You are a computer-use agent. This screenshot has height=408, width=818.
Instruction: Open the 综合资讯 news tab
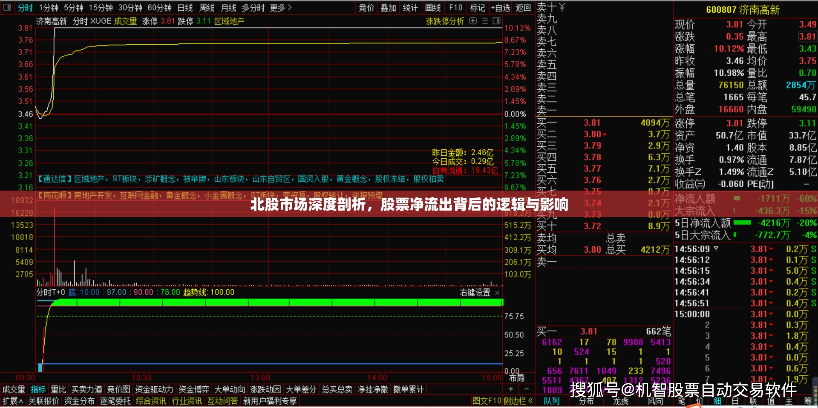[151, 401]
